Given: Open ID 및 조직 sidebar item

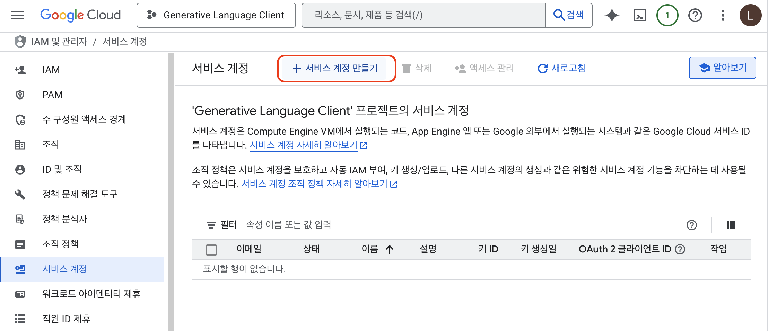Looking at the screenshot, I should pos(82,169).
